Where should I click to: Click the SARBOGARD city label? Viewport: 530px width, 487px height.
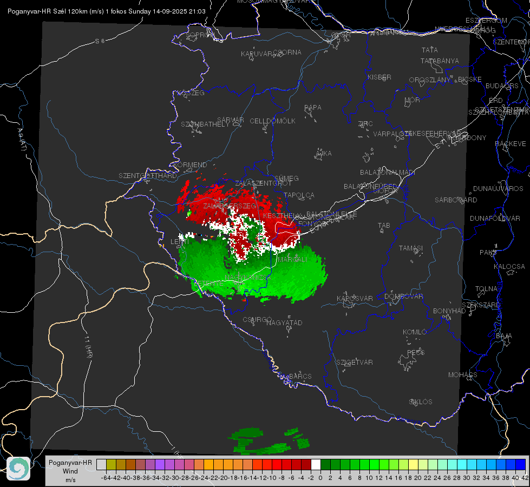(x=456, y=200)
